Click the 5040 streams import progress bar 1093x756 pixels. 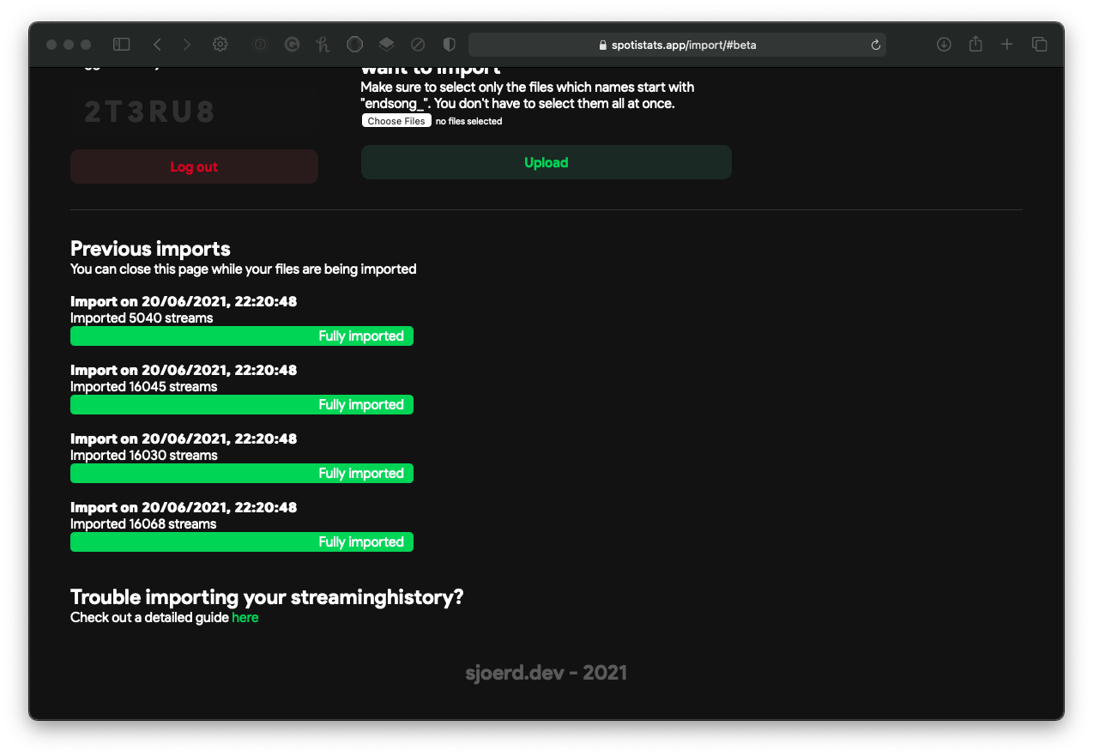pos(242,336)
